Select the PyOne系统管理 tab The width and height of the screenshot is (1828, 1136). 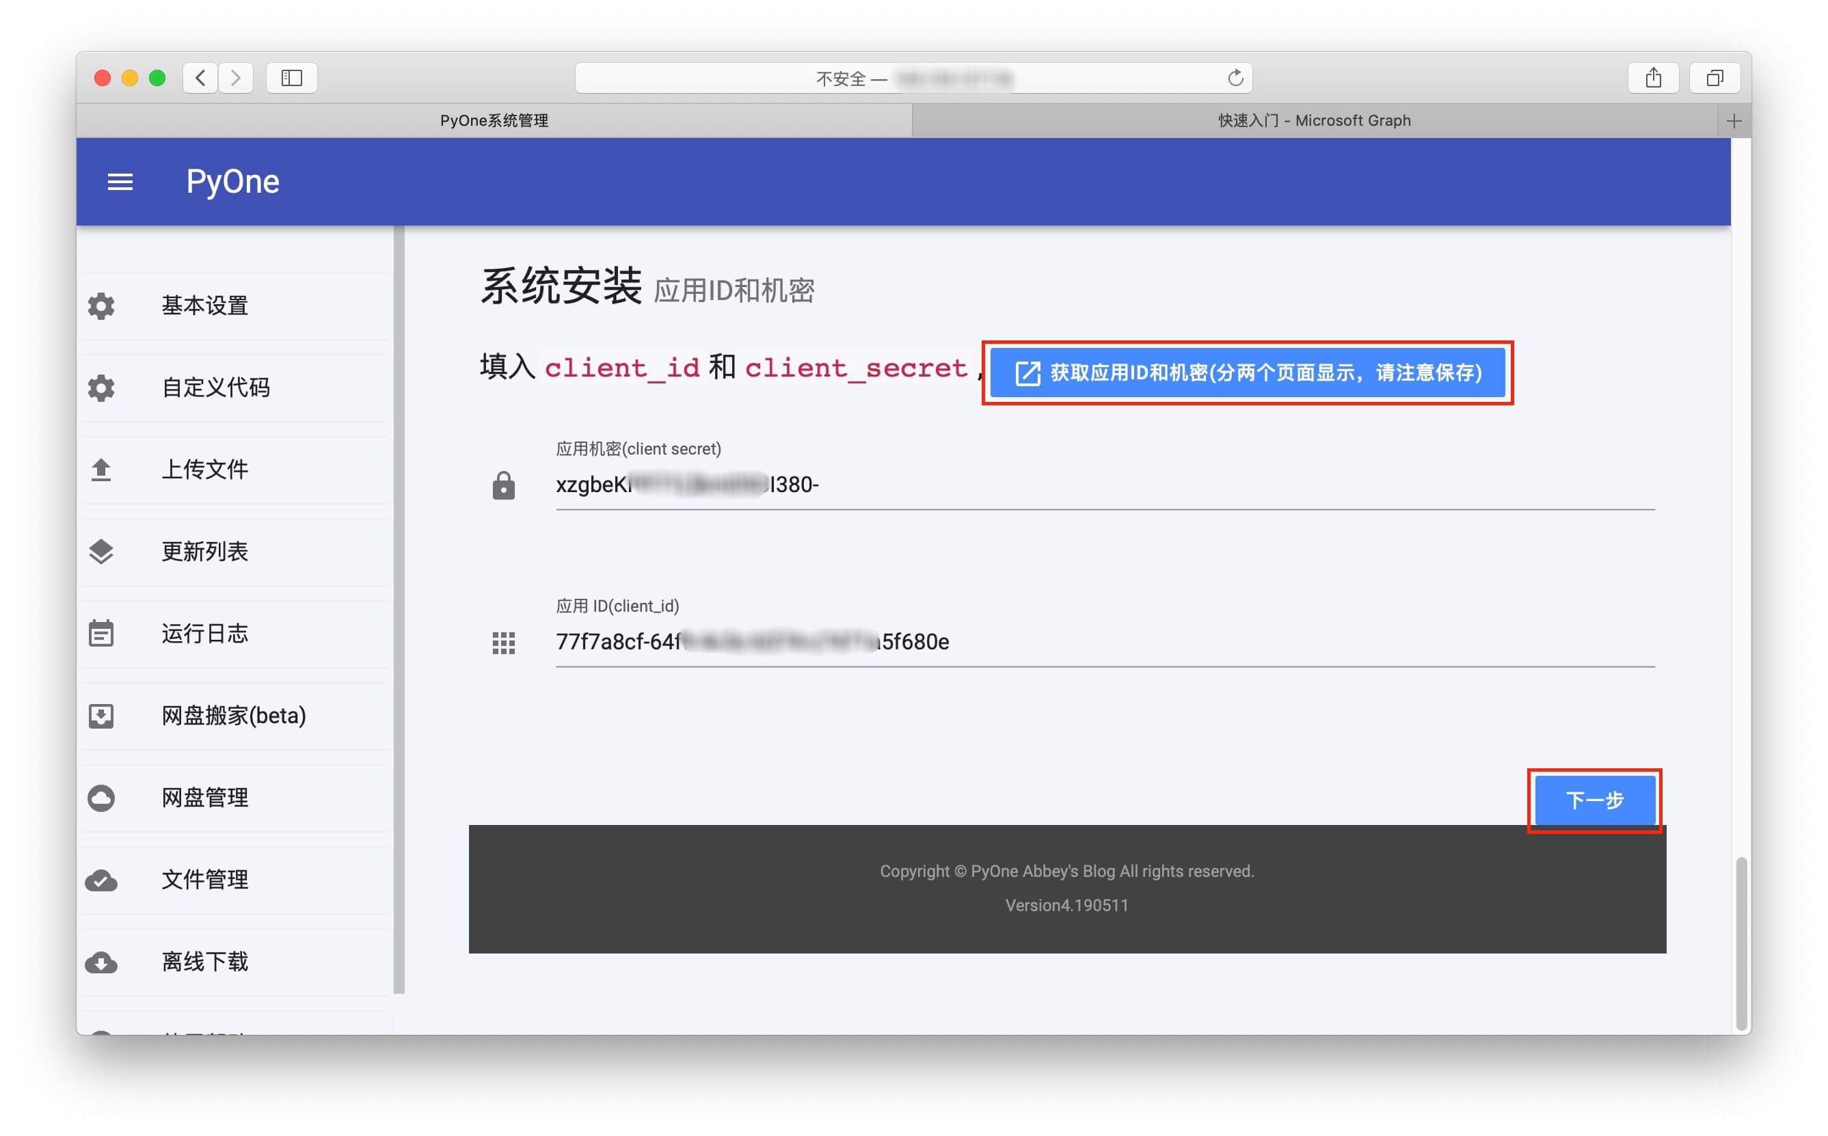click(x=494, y=121)
